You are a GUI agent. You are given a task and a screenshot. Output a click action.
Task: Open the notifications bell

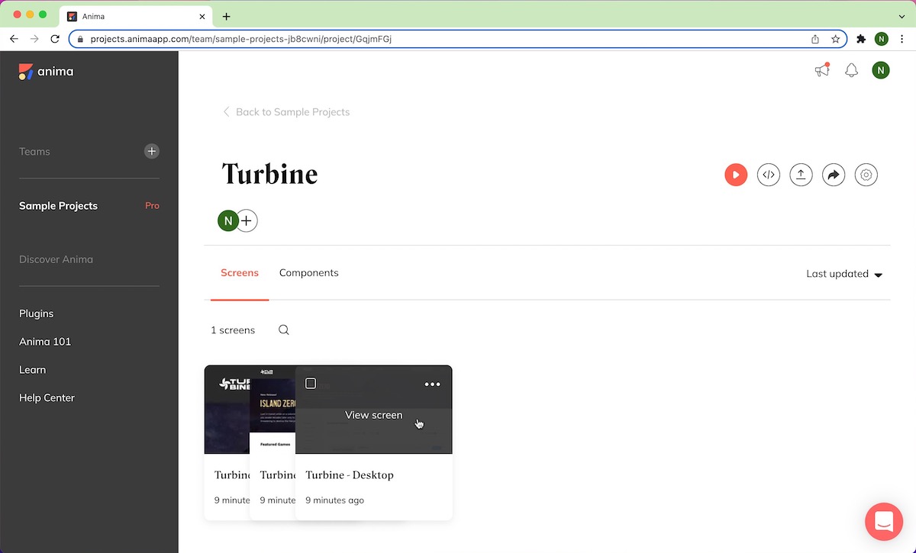tap(851, 70)
